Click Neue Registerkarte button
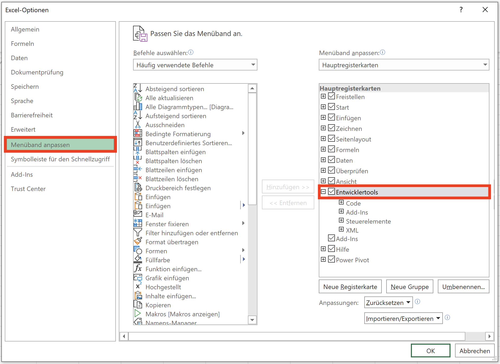 point(350,287)
